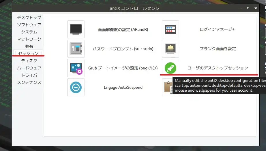Open the Grub boot image icon
Screen dimensions: 266x151
point(76,68)
